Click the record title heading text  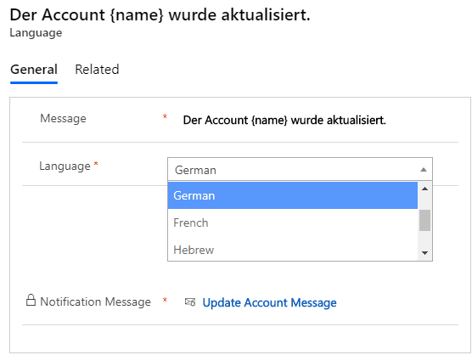click(x=160, y=15)
